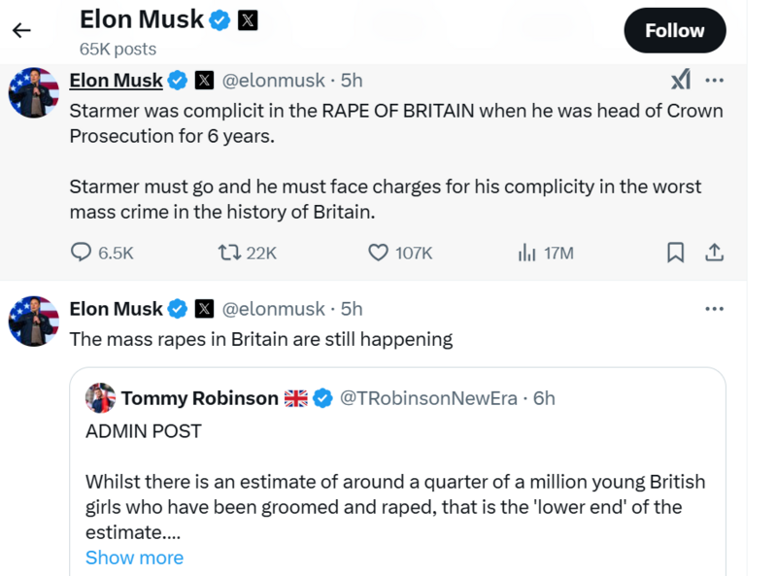777x576 pixels.
Task: Open more options on first post
Action: 714,80
